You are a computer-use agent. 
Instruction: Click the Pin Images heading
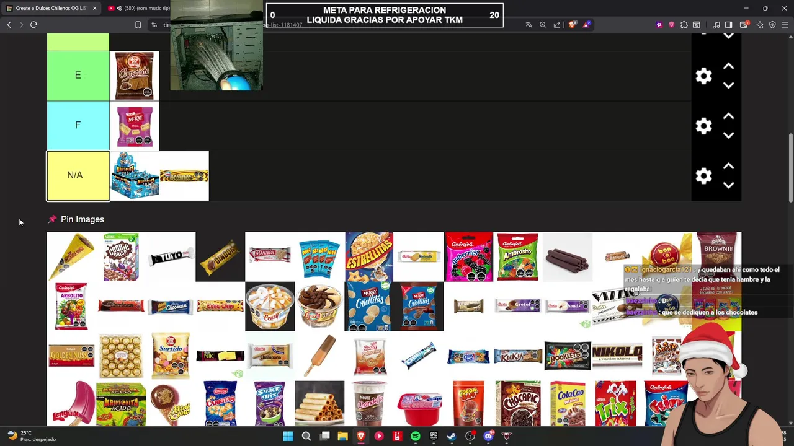pyautogui.click(x=83, y=219)
